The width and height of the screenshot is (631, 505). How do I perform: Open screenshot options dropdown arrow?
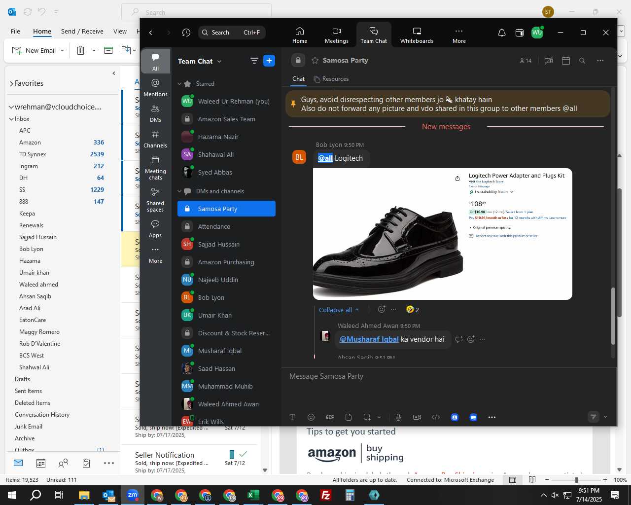(x=379, y=417)
